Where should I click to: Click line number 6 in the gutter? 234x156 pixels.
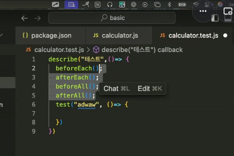pos(34,104)
